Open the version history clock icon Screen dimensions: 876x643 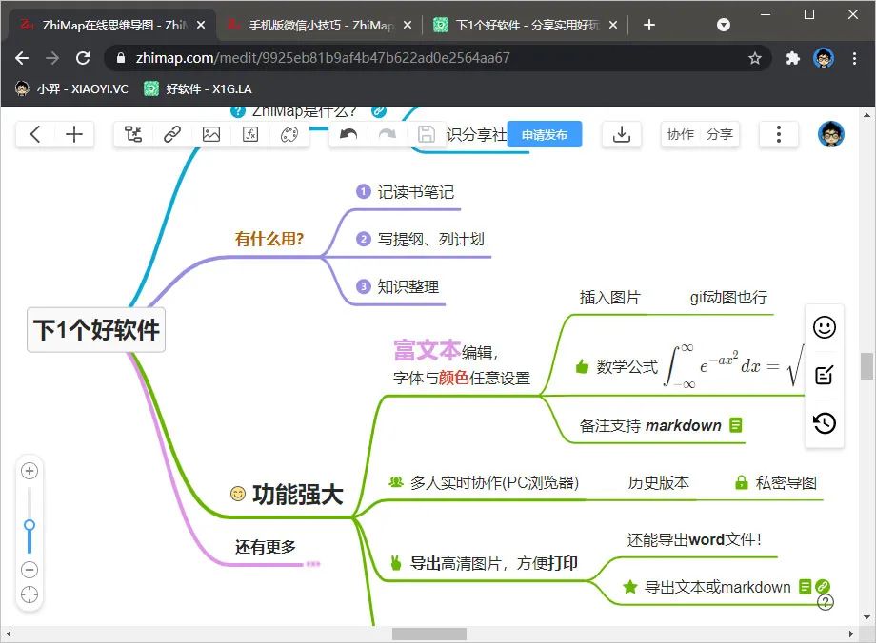[825, 423]
